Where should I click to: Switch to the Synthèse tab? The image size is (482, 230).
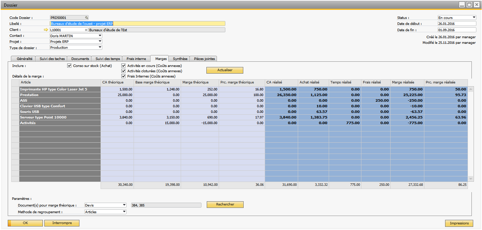[180, 59]
